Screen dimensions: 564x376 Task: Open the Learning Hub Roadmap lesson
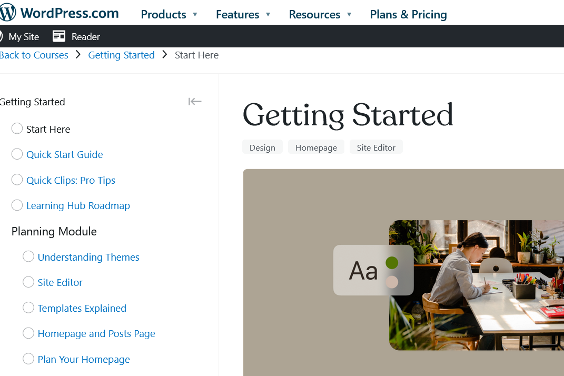coord(78,205)
